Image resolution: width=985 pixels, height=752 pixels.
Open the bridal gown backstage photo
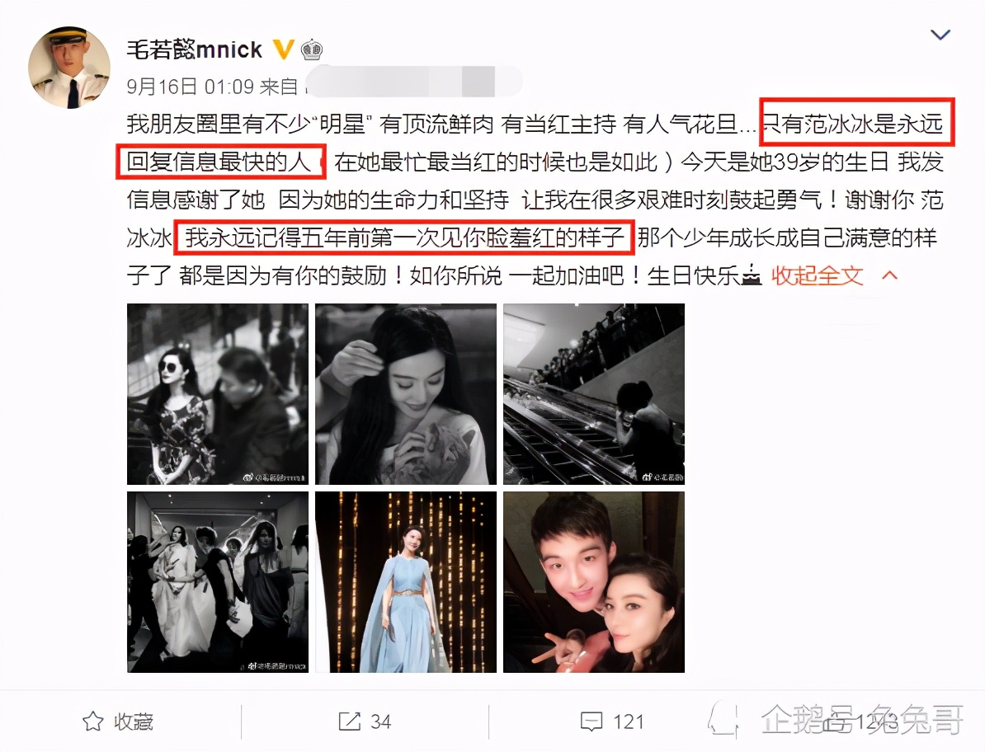pyautogui.click(x=218, y=582)
